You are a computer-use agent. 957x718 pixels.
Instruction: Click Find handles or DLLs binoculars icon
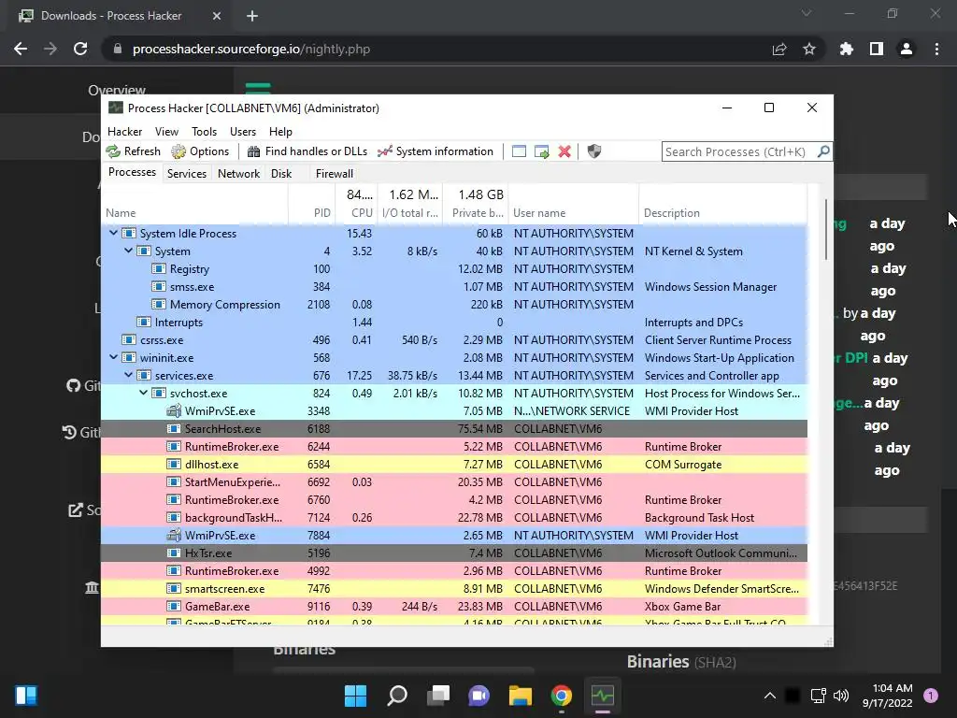click(254, 151)
